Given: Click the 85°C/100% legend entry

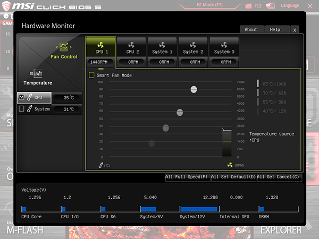Looking at the screenshot, I should [x=274, y=84].
